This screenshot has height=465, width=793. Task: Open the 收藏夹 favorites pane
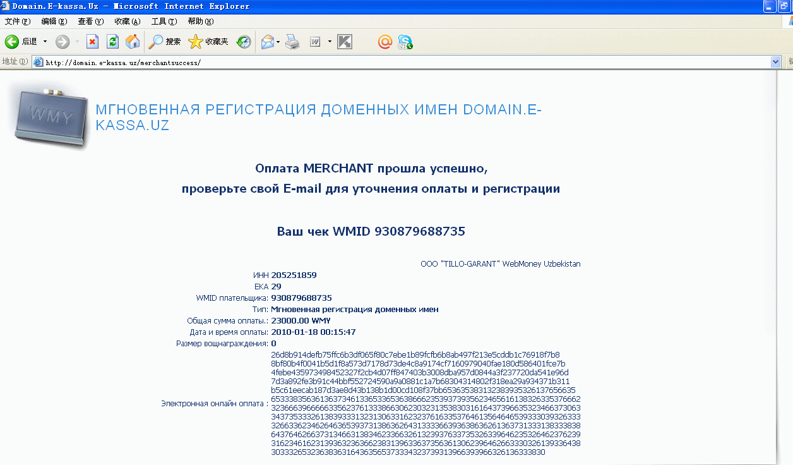208,42
